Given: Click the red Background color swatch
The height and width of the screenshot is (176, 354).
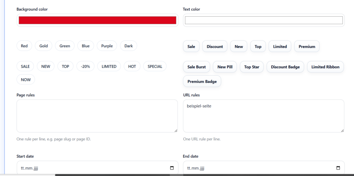Looking at the screenshot, I should point(97,20).
